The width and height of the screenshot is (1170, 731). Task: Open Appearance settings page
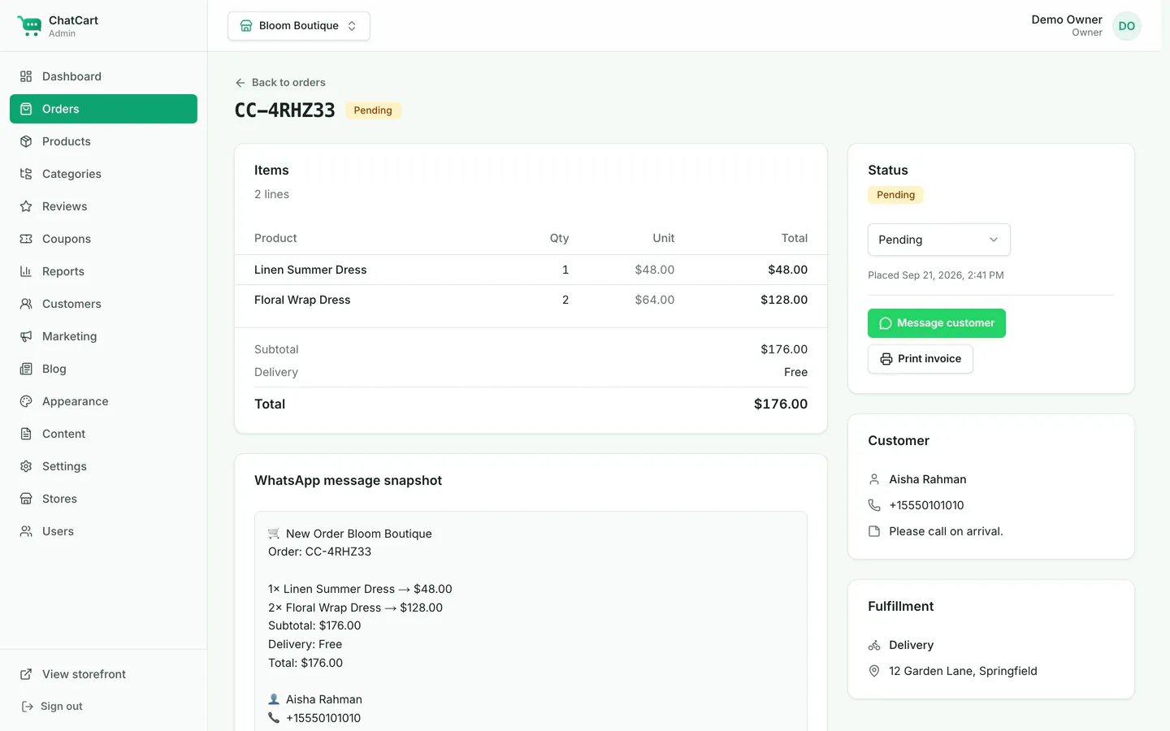[103, 401]
